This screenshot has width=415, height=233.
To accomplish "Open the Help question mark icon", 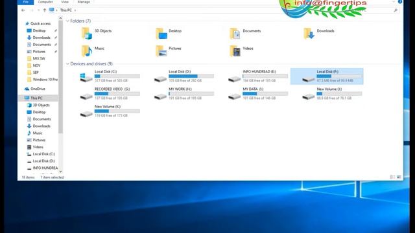I will pos(400,1).
